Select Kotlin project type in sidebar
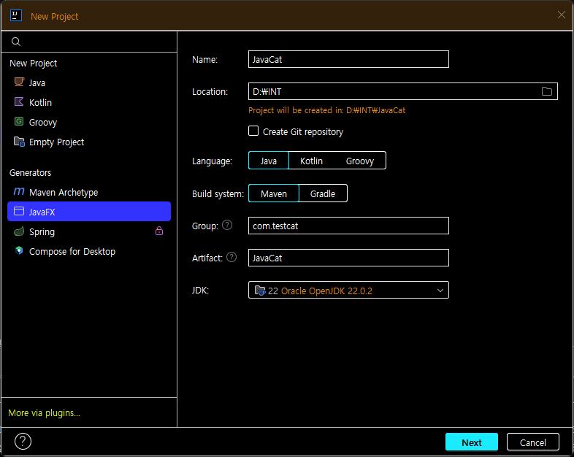The width and height of the screenshot is (574, 457). (89, 102)
